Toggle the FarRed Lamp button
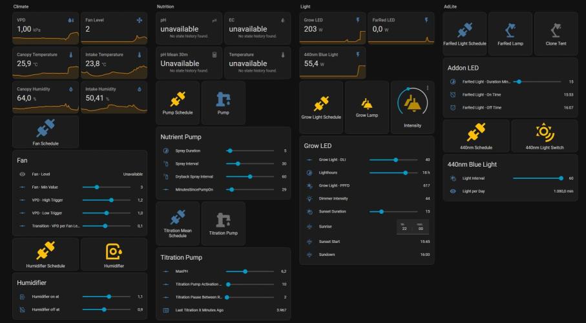This screenshot has width=586, height=323. point(510,34)
